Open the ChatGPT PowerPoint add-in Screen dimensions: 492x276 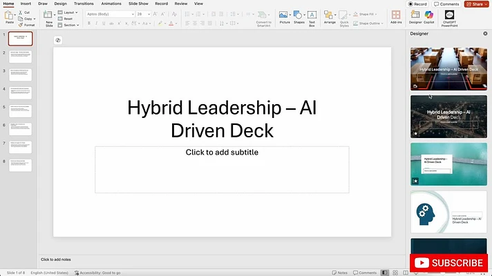pyautogui.click(x=449, y=19)
